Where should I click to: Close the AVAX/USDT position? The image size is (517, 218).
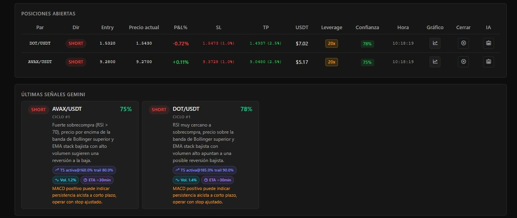pyautogui.click(x=463, y=61)
